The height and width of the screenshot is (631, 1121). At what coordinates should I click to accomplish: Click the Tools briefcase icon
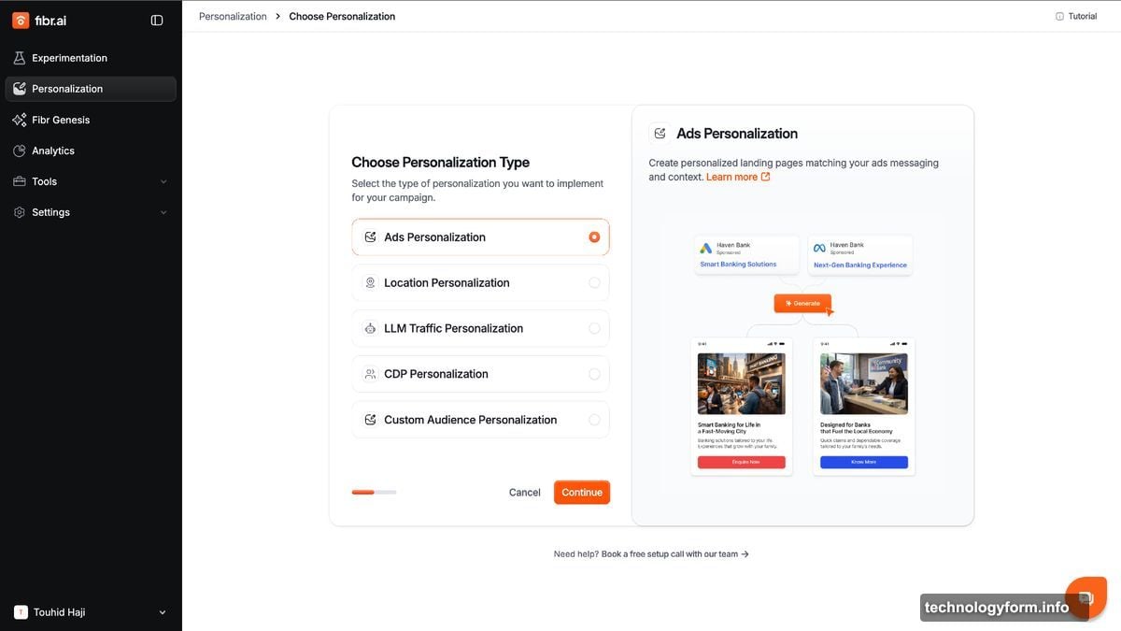click(x=20, y=181)
